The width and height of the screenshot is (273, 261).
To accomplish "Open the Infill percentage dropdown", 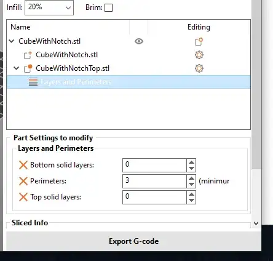I will tap(49, 7).
